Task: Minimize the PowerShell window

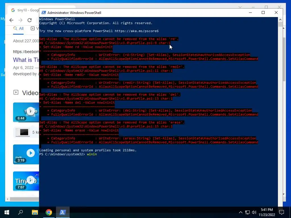Action: point(250,12)
